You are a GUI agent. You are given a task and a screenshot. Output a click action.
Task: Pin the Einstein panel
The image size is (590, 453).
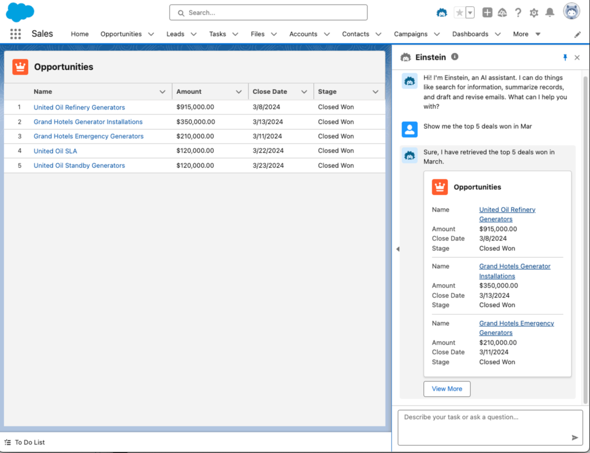coord(565,58)
